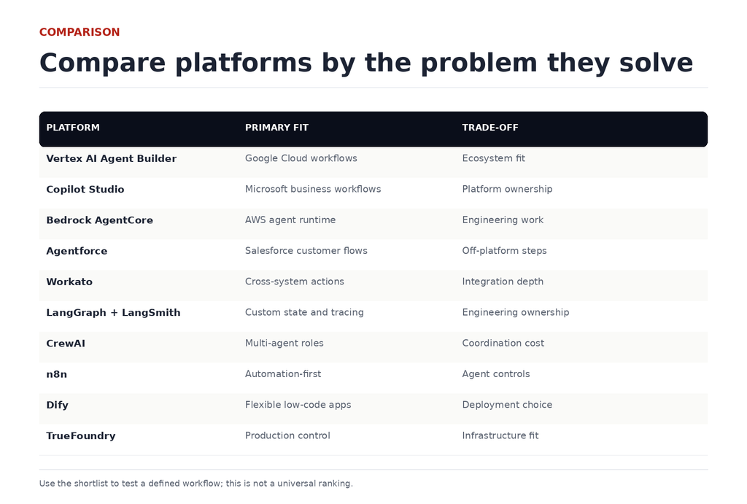Click the CrewAI platform name
The image size is (747, 504).
66,344
